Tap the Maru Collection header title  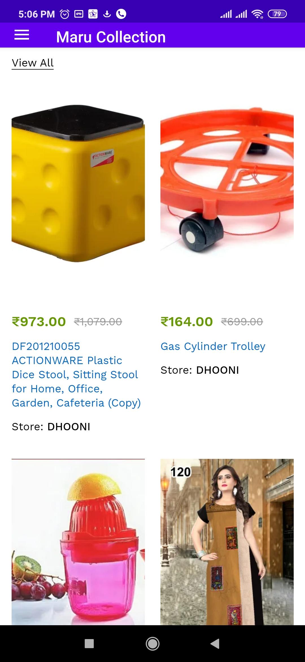(111, 37)
